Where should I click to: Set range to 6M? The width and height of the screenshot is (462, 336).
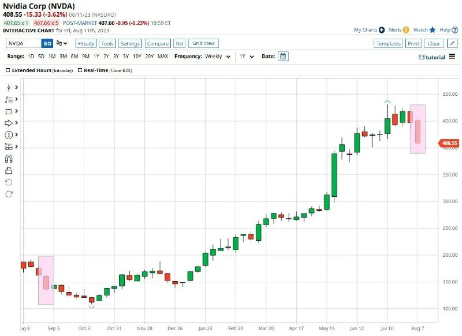(x=74, y=56)
